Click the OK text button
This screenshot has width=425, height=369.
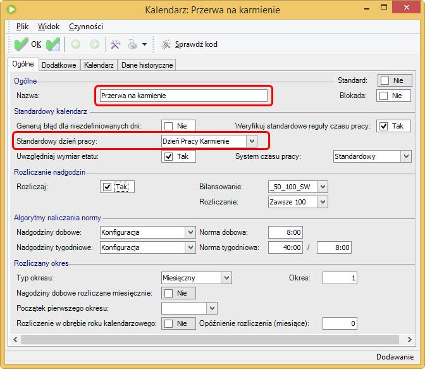tap(36, 44)
